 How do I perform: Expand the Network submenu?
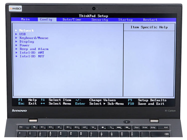click(x=26, y=31)
